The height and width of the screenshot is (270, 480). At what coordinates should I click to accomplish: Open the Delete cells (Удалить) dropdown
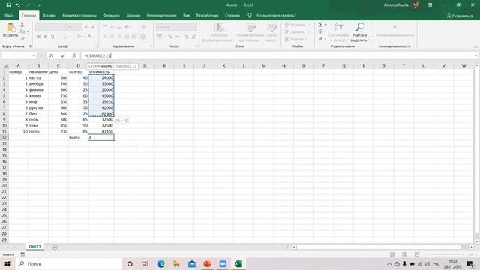298,31
